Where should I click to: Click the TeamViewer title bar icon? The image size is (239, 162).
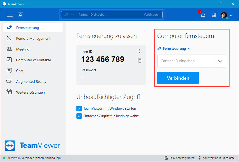tap(4, 4)
